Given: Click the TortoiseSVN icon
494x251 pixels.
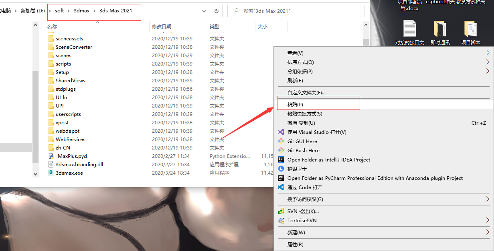Looking at the screenshot, I should pyautogui.click(x=281, y=220).
